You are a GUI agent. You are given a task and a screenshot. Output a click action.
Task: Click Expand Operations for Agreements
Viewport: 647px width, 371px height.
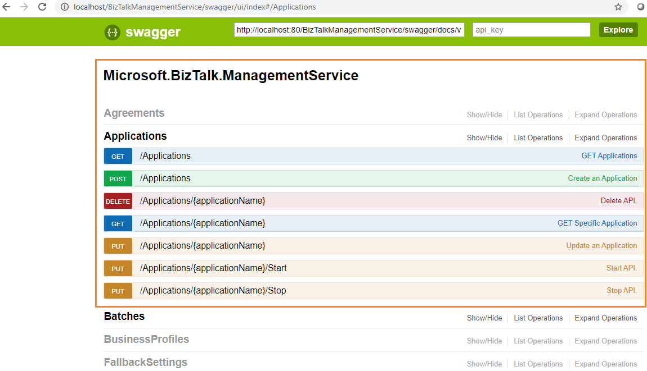(x=606, y=115)
